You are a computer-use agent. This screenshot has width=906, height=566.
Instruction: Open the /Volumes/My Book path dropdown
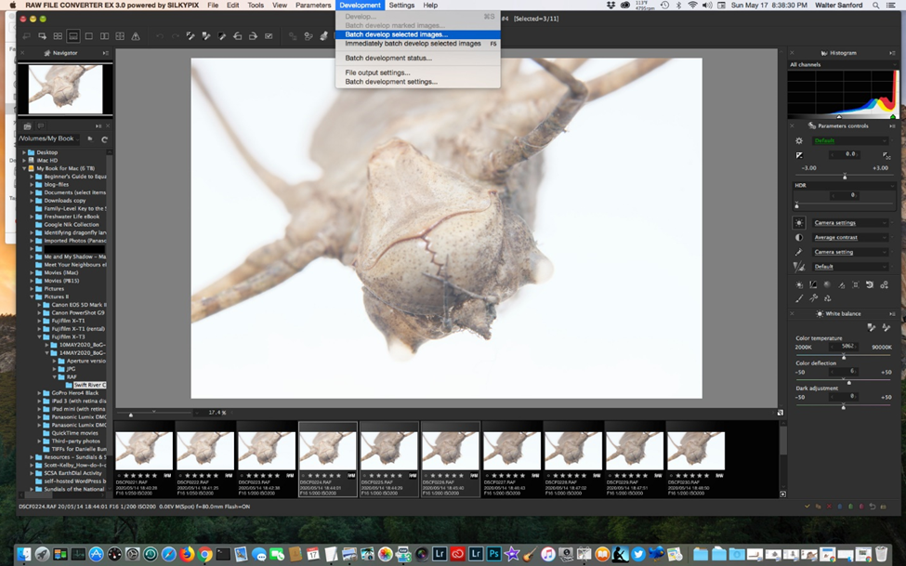[x=49, y=138]
